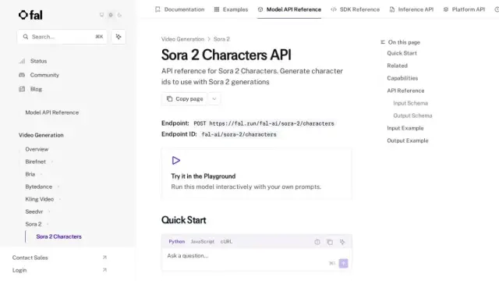Click the Community Discord icon
This screenshot has height=281, width=499.
tap(22, 75)
